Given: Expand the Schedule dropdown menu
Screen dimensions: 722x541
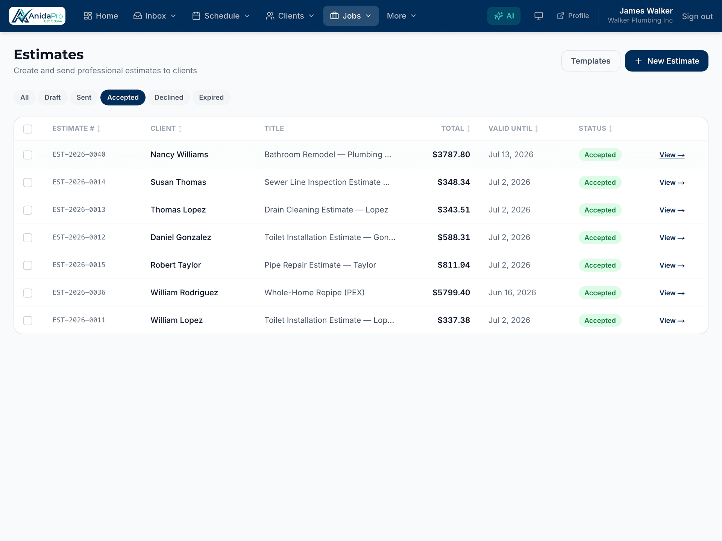Looking at the screenshot, I should click(x=221, y=16).
